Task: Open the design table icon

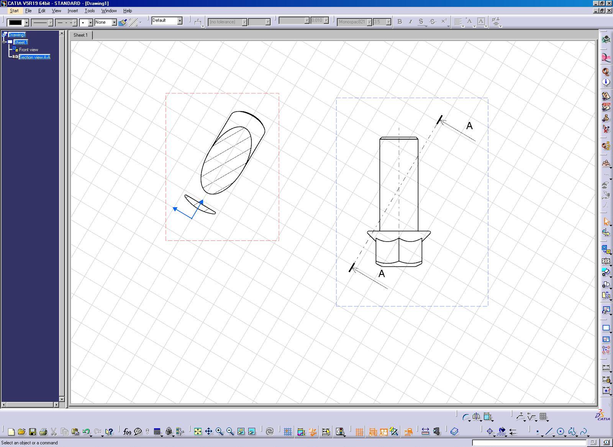Action: click(x=157, y=432)
